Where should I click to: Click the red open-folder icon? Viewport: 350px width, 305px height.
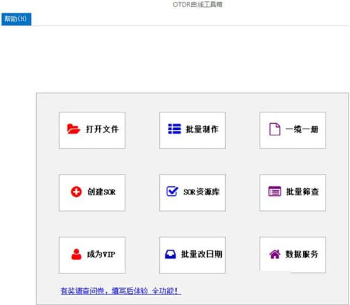click(73, 129)
